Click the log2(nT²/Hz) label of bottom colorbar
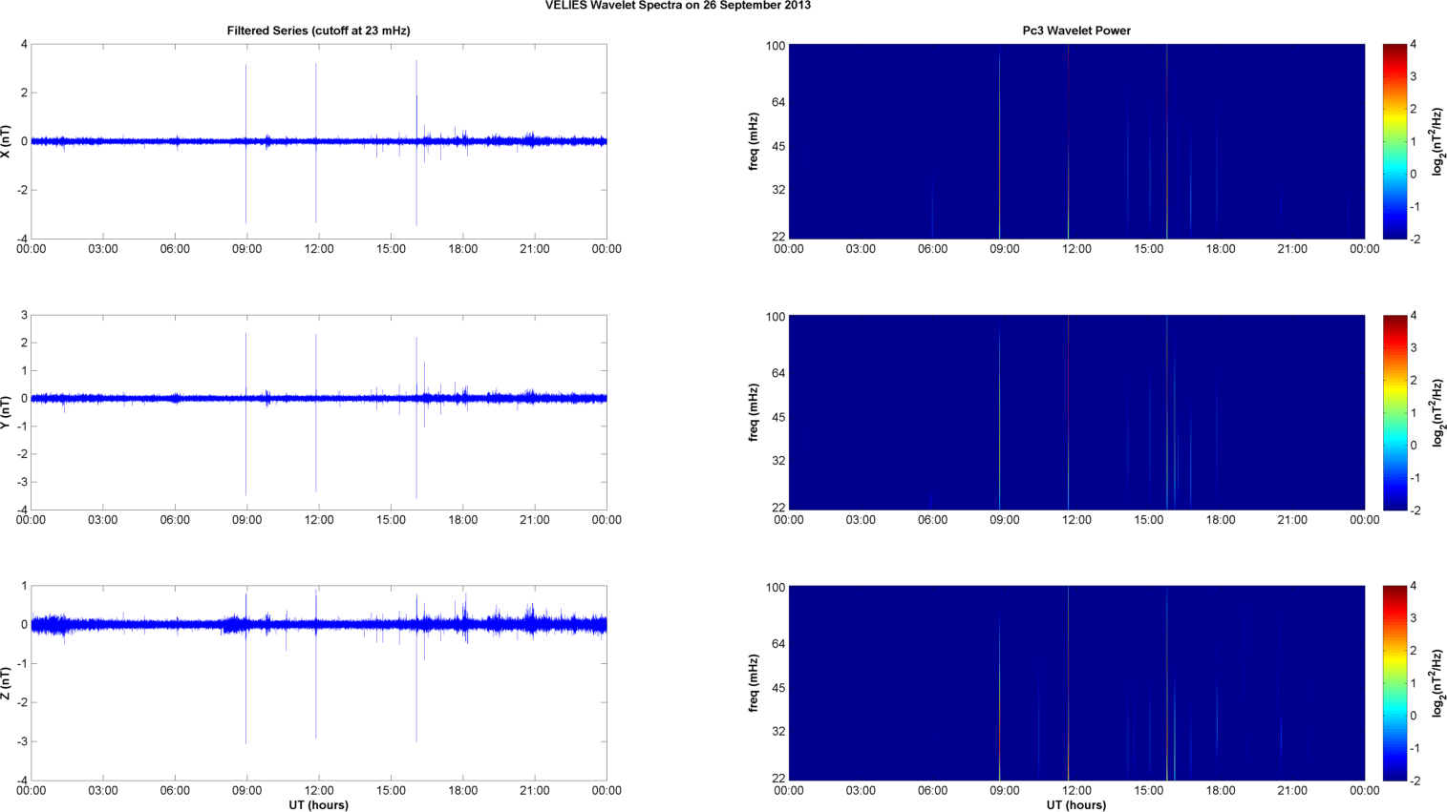1447x812 pixels. coord(1437,683)
